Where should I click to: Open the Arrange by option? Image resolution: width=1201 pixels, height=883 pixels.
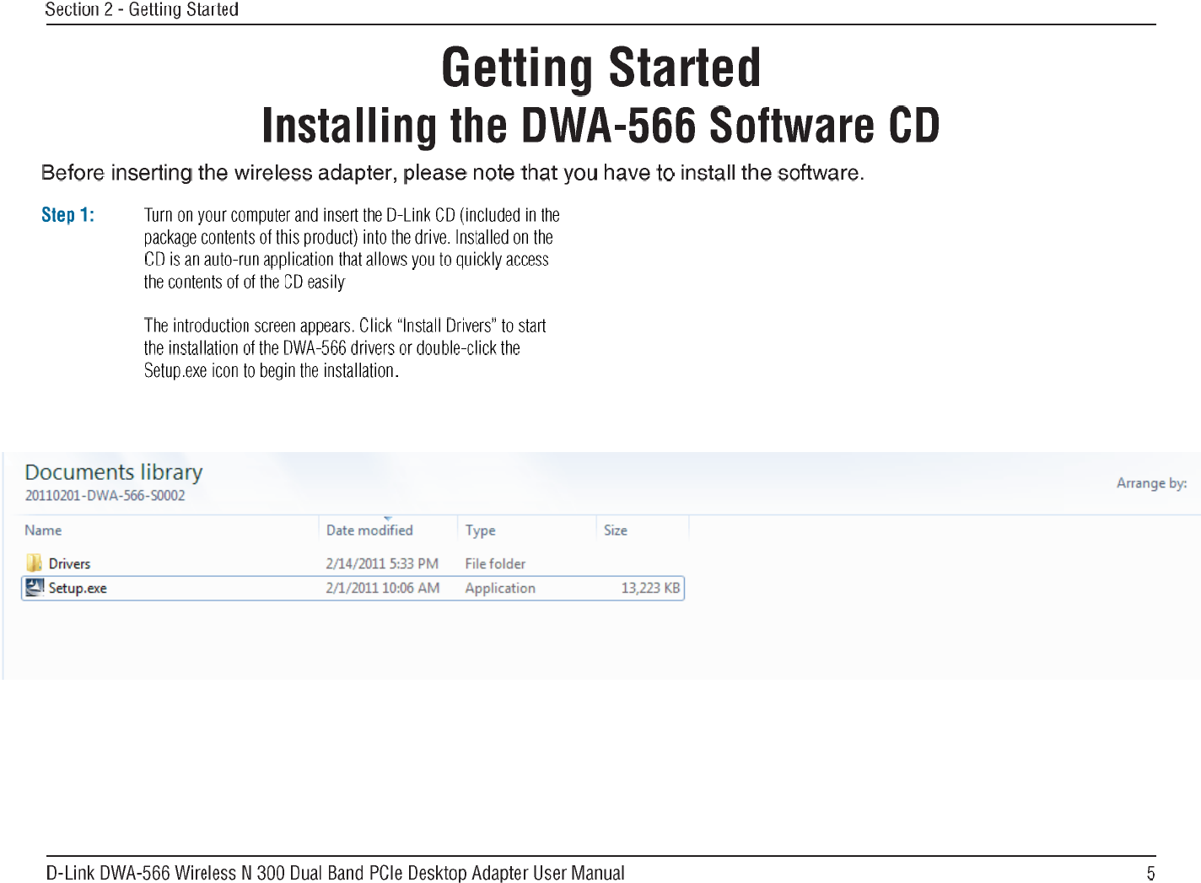point(1151,483)
